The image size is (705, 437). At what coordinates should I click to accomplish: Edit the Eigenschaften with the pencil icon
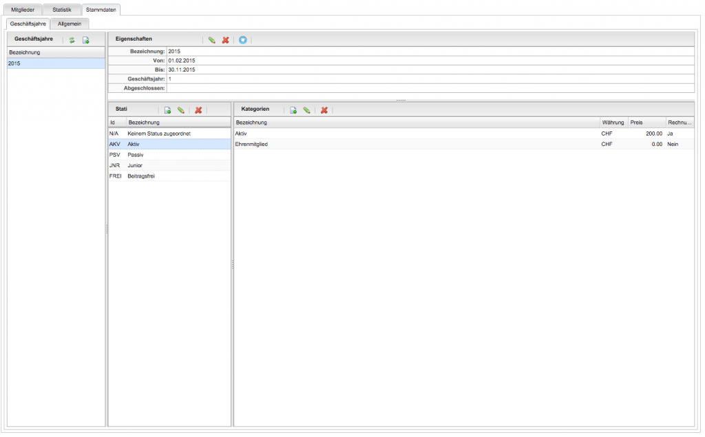[212, 40]
